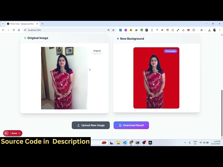This screenshot has height=167, width=223.
Task: Show hidden system tray icons
Action: tap(185, 143)
